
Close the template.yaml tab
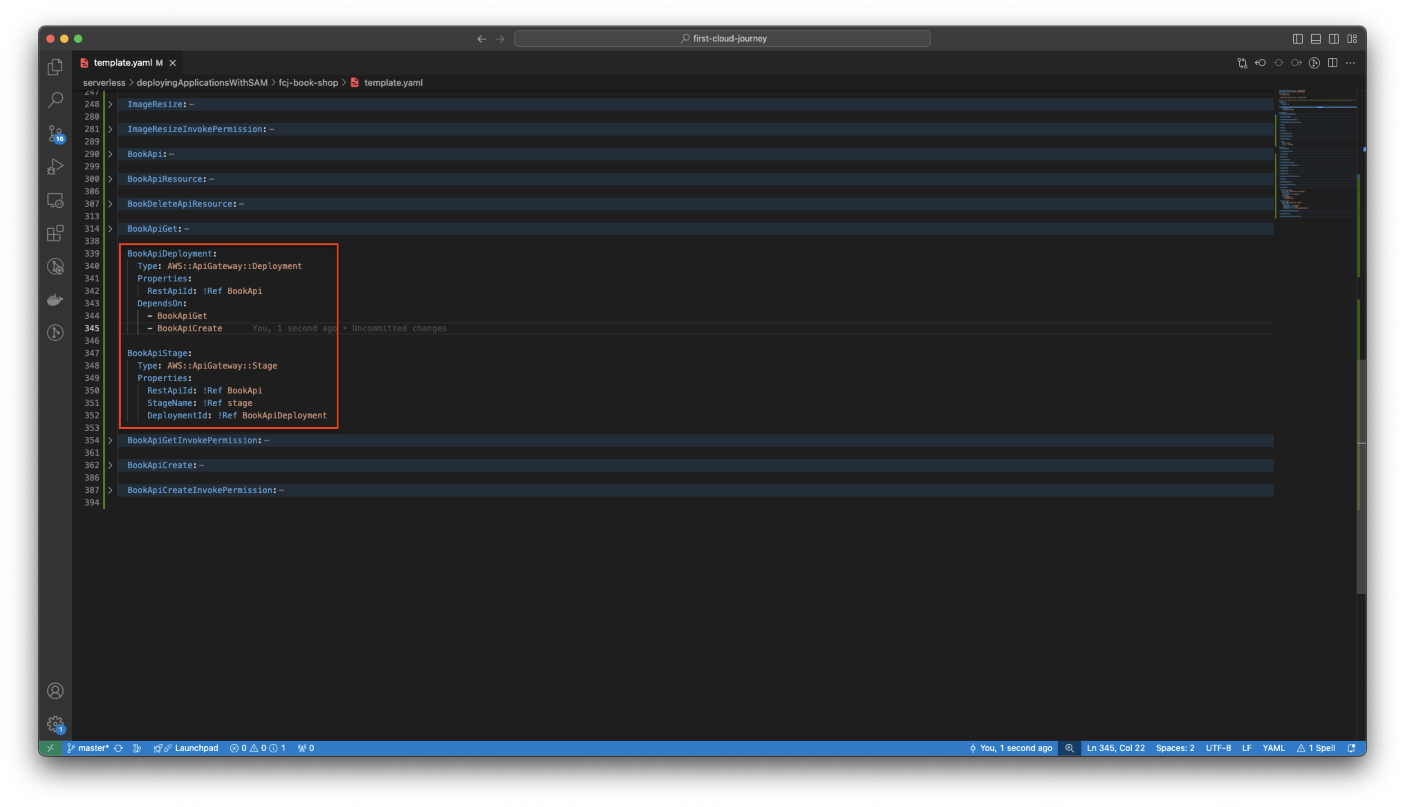(x=173, y=63)
